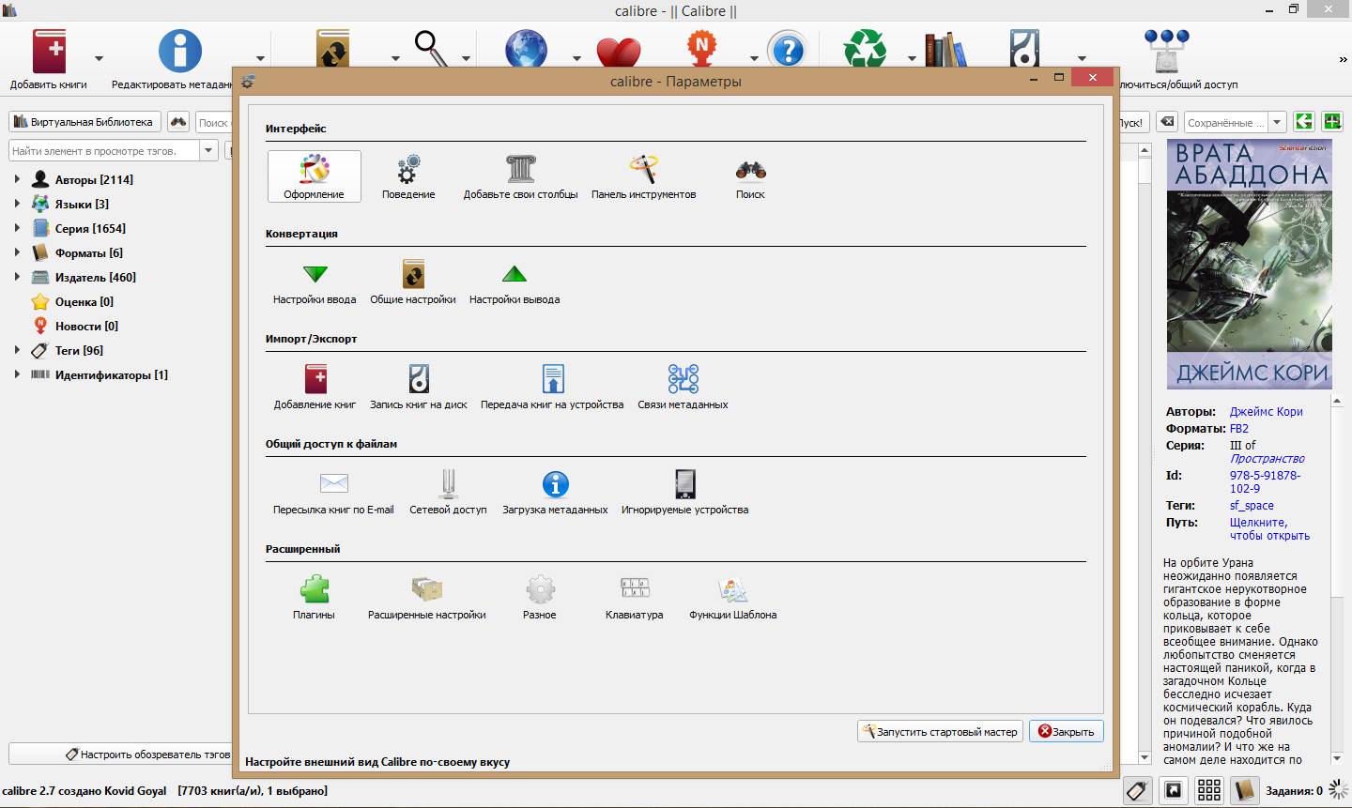Click Добавить книги in main toolbar
Screen dimensions: 1352x808
tap(49, 59)
